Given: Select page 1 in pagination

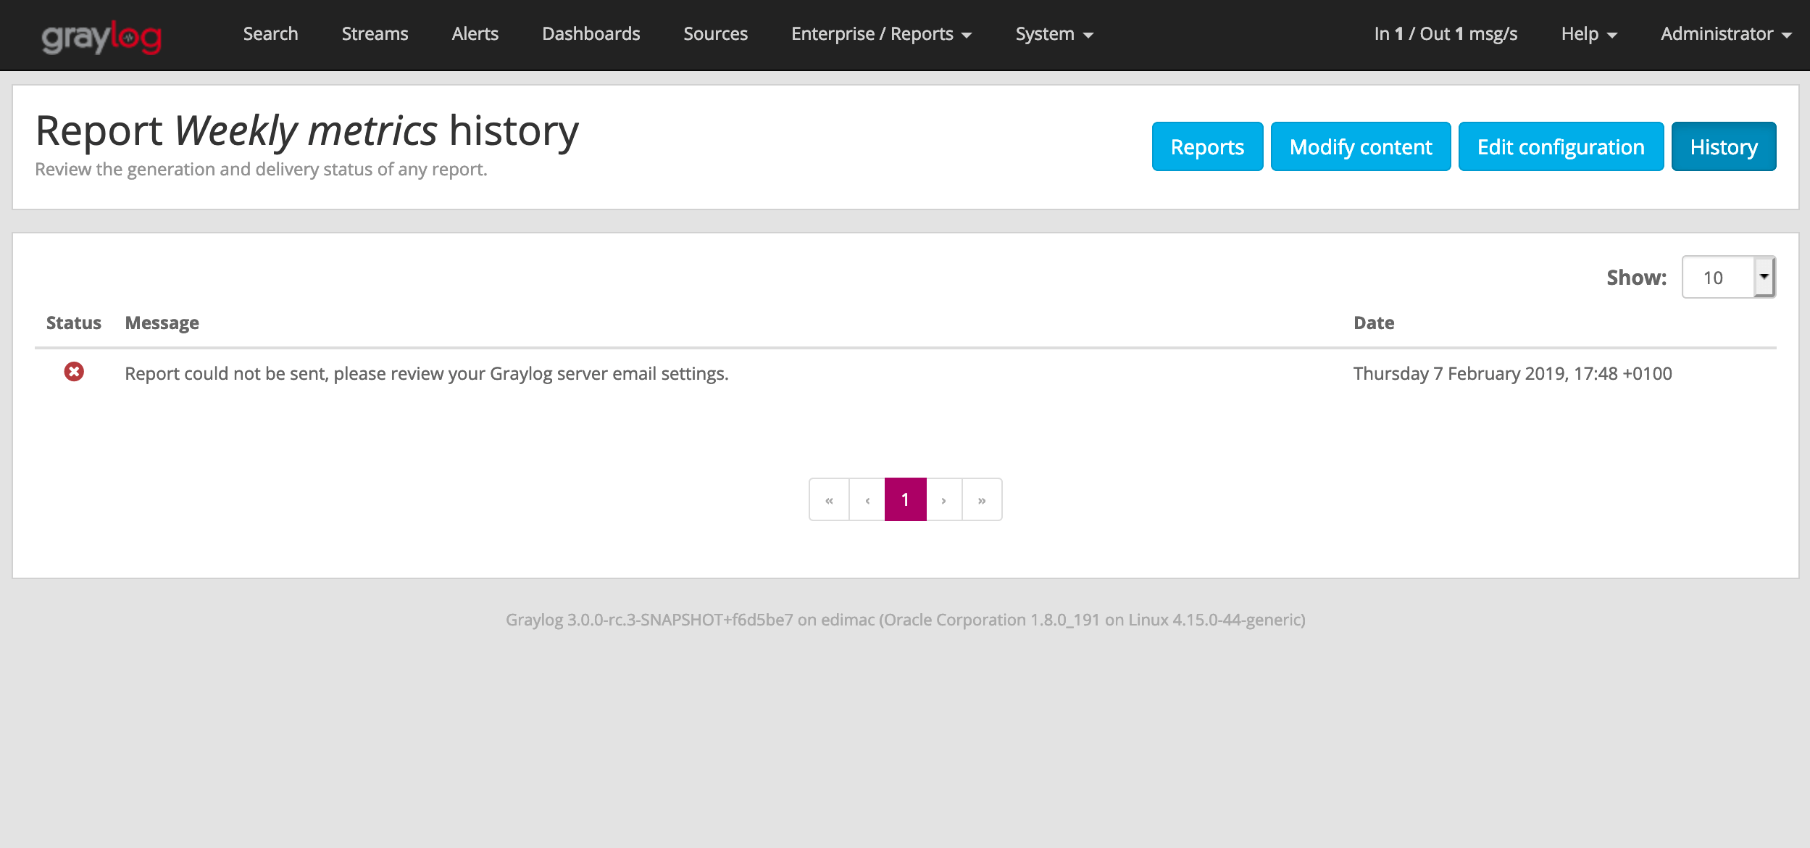Looking at the screenshot, I should coord(905,499).
